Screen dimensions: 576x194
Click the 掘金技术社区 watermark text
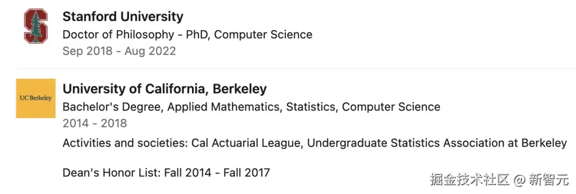pos(470,180)
